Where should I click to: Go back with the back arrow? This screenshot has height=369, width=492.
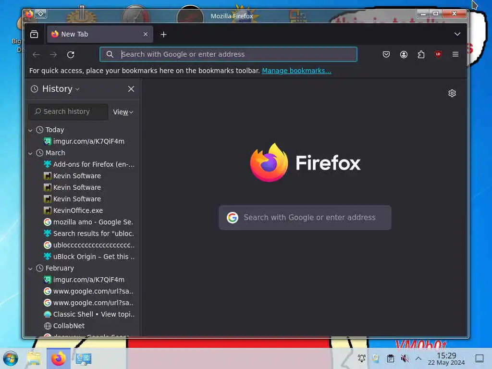click(x=36, y=55)
